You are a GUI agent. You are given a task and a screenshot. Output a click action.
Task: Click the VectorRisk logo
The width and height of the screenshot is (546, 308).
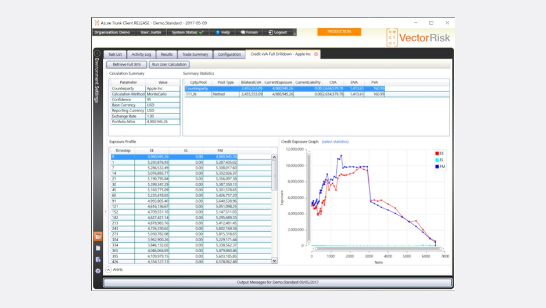click(418, 38)
